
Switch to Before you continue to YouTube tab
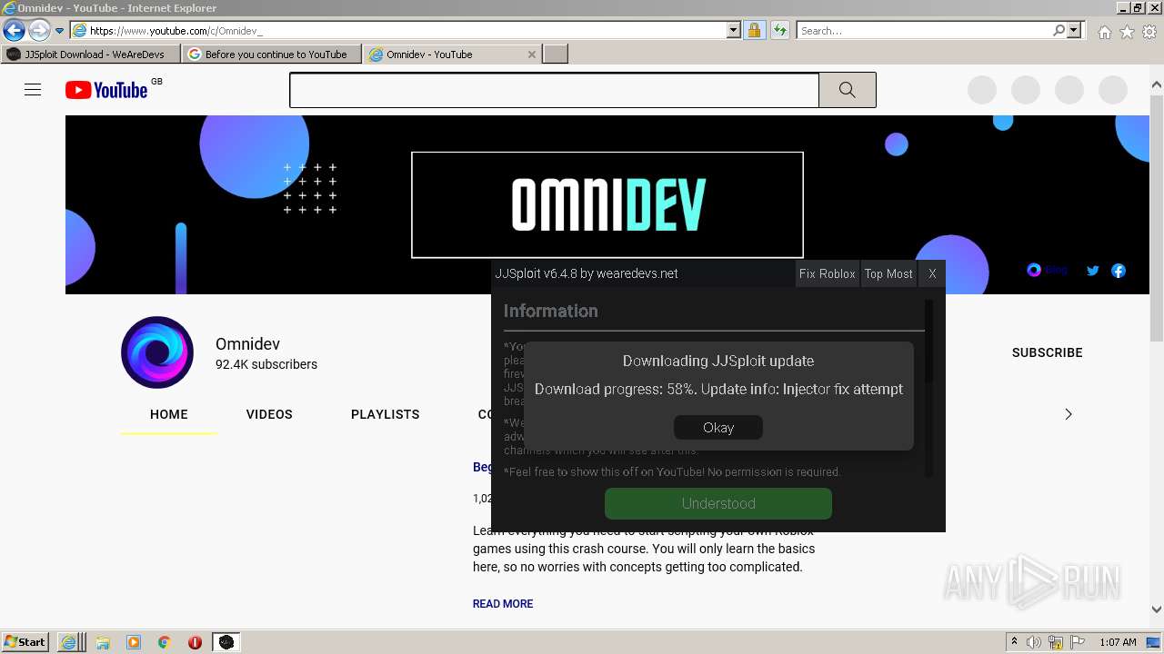tap(272, 54)
